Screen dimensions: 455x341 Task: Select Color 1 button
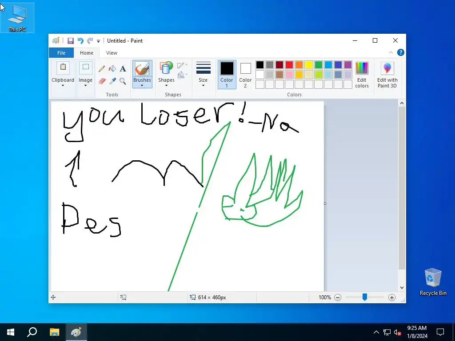pos(227,74)
